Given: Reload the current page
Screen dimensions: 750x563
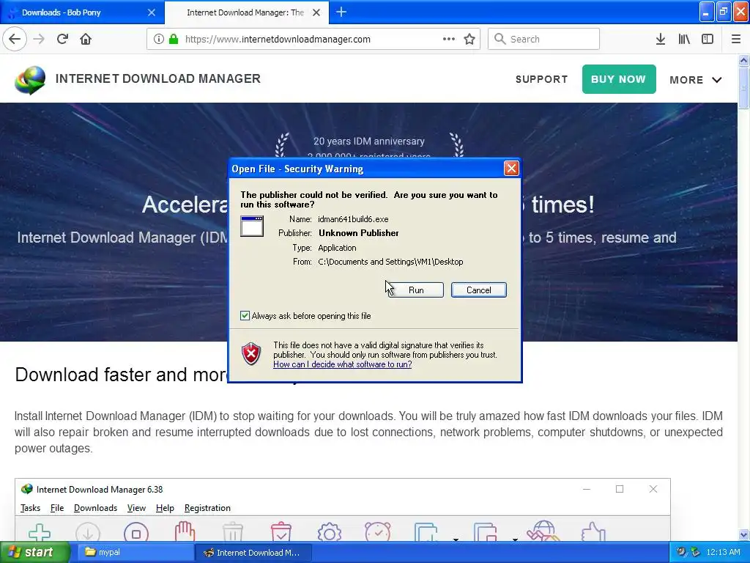Looking at the screenshot, I should (x=63, y=40).
